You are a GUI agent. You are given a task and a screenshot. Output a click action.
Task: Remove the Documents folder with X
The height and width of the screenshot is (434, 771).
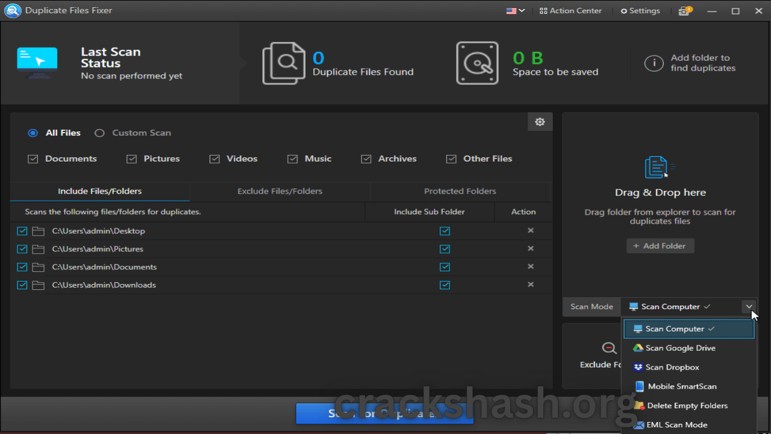(x=531, y=266)
